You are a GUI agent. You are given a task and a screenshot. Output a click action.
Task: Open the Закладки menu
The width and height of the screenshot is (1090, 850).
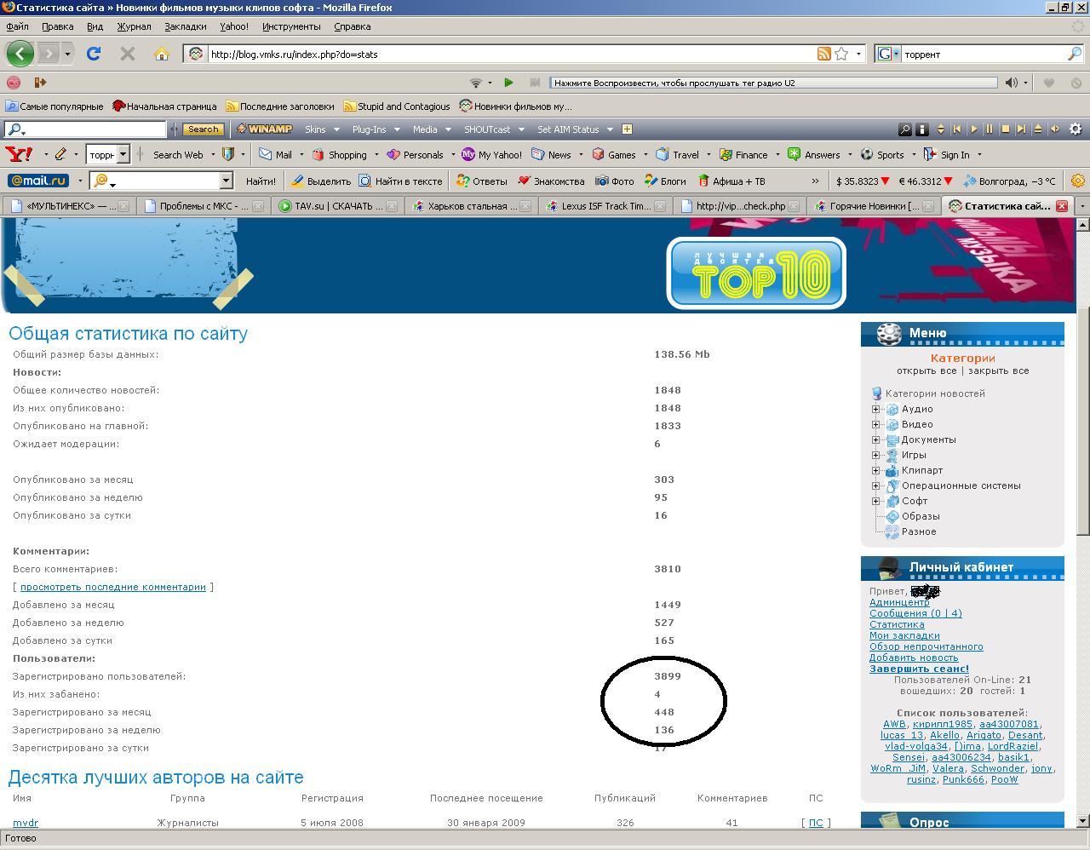pos(186,26)
